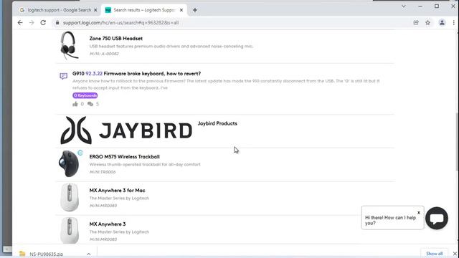Open the Zone 750 USB Headset image
Viewport: 459px width, 258px height.
coord(69,45)
